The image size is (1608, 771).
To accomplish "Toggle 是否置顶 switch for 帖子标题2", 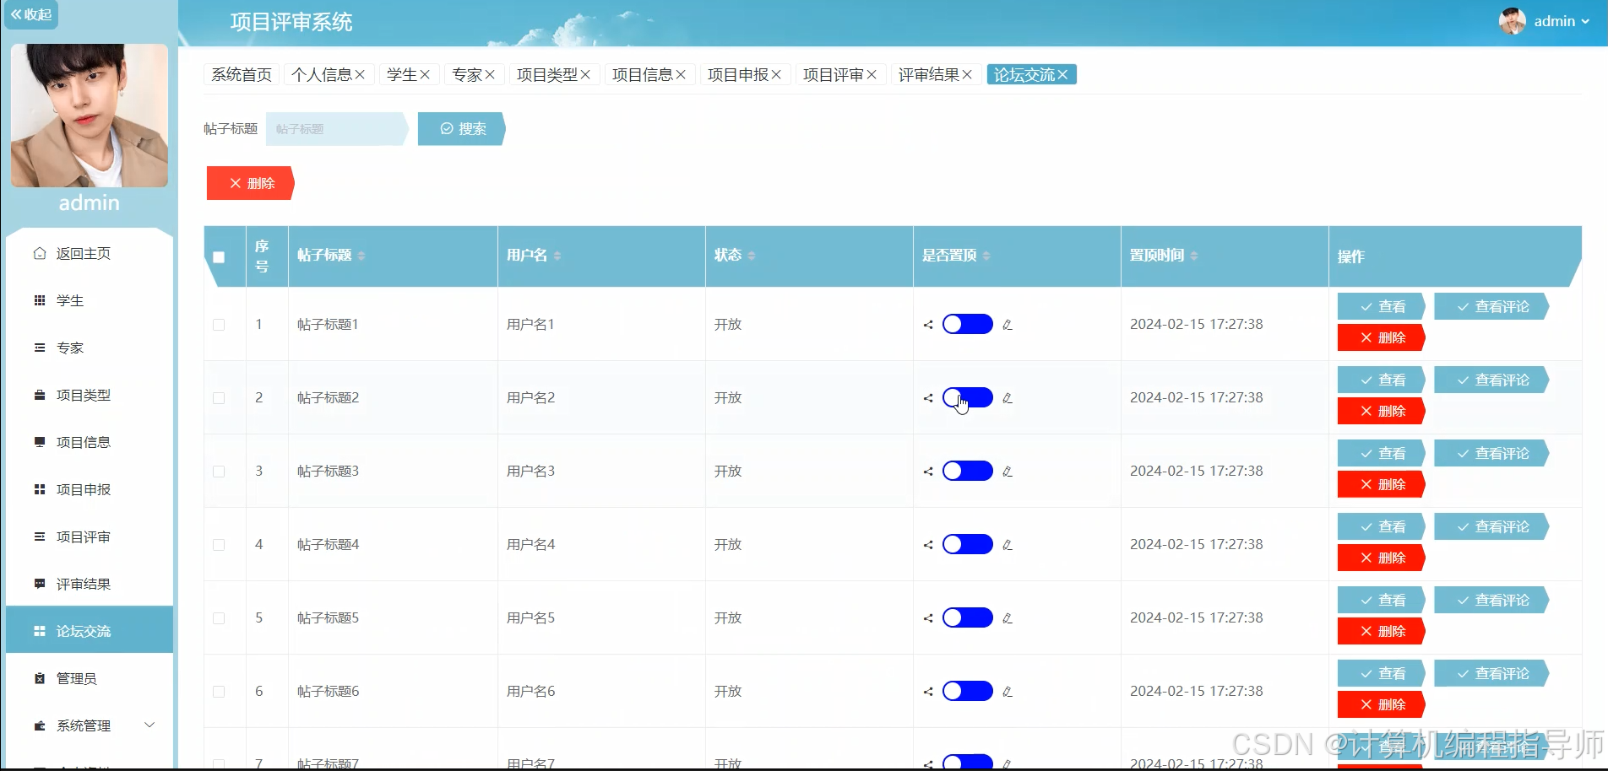I will [x=968, y=397].
